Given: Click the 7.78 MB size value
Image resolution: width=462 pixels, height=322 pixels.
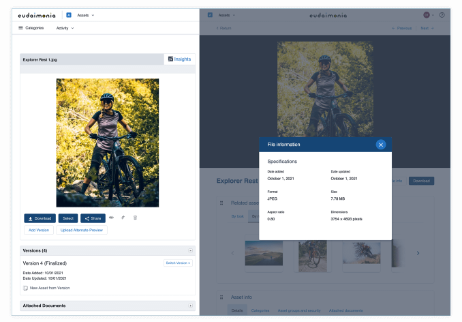Looking at the screenshot, I should pyautogui.click(x=338, y=199).
